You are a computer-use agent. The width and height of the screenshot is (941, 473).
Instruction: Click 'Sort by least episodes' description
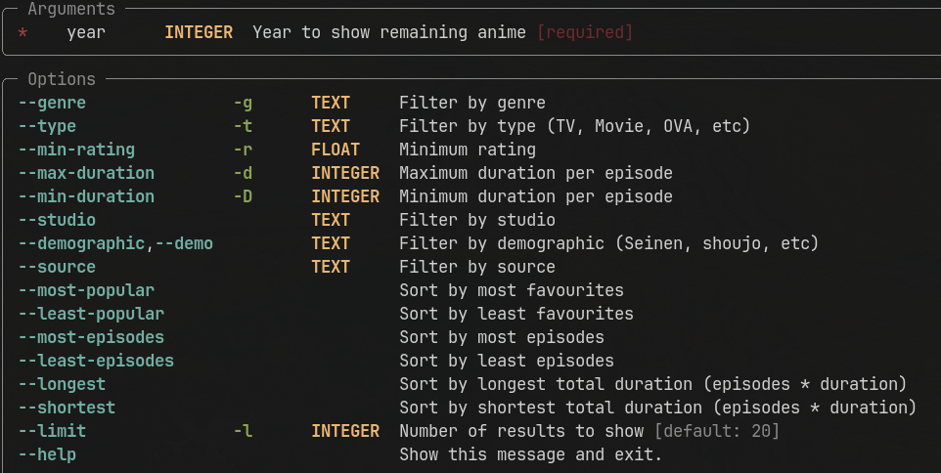tap(507, 361)
